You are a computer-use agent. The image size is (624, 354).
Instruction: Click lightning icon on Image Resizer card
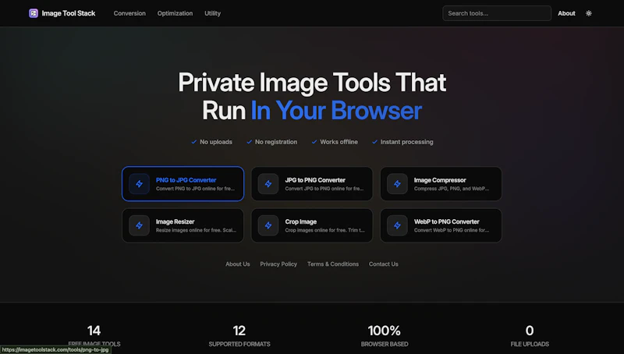(140, 225)
